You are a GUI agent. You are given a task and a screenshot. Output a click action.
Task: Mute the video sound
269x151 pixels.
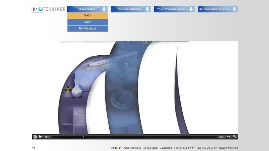(228, 137)
